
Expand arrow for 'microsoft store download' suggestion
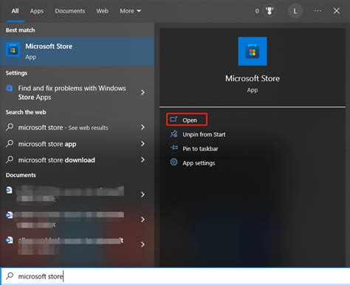pyautogui.click(x=143, y=159)
